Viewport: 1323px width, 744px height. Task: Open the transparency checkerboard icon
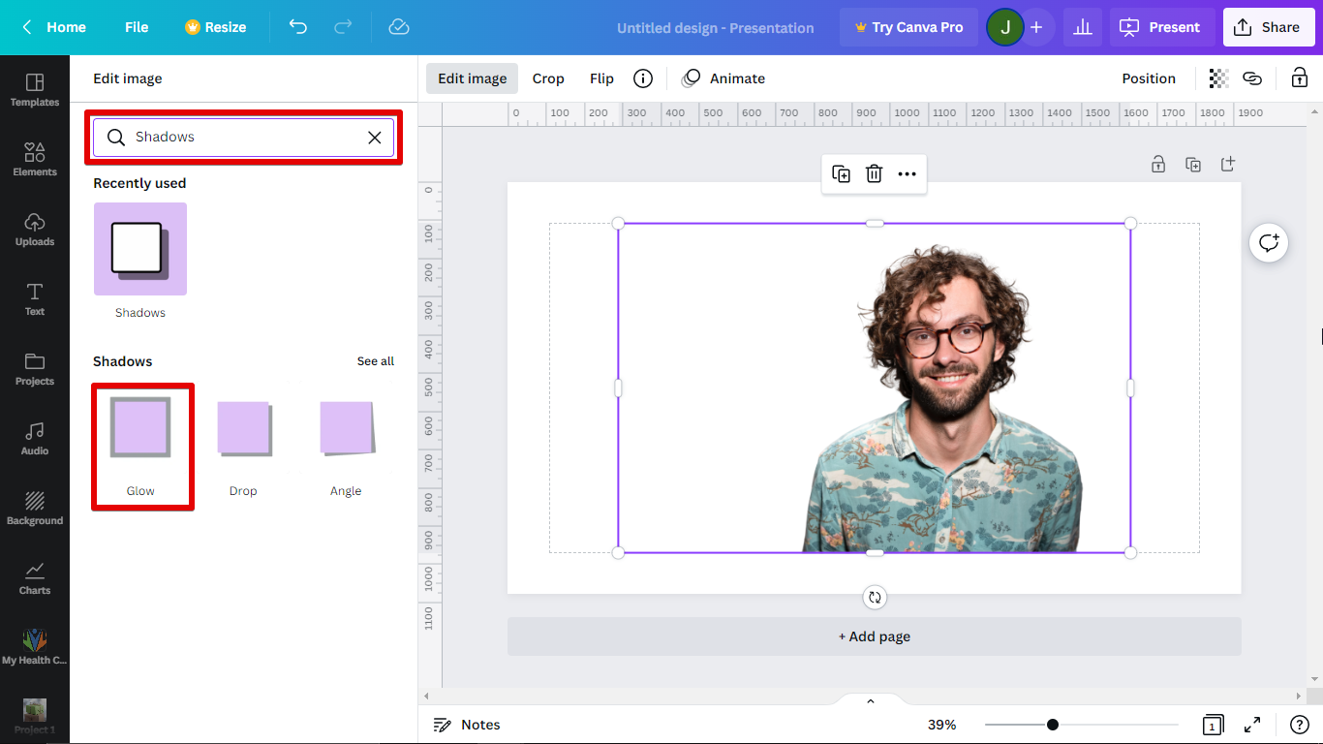click(x=1218, y=78)
